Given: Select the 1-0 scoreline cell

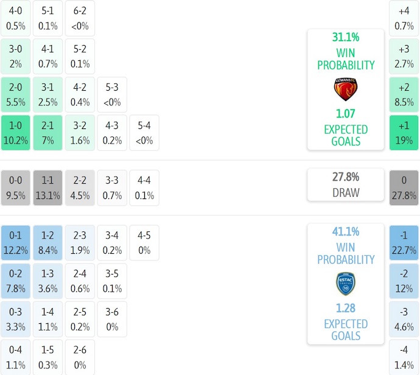Looking at the screenshot, I should (16, 133).
